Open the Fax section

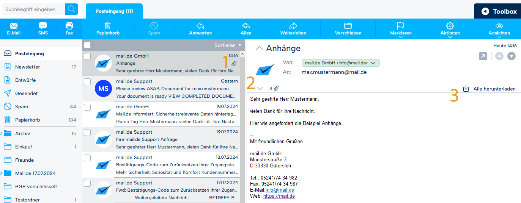pos(69,29)
